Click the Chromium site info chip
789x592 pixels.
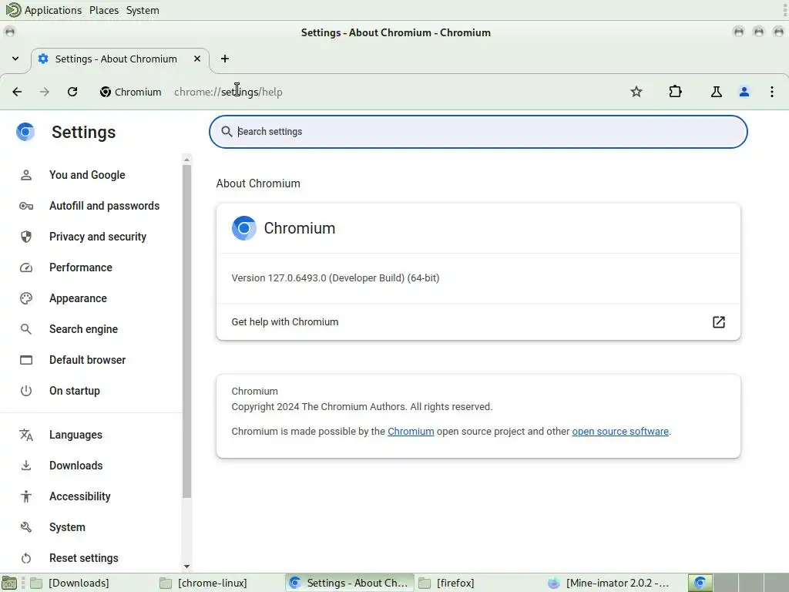click(131, 92)
